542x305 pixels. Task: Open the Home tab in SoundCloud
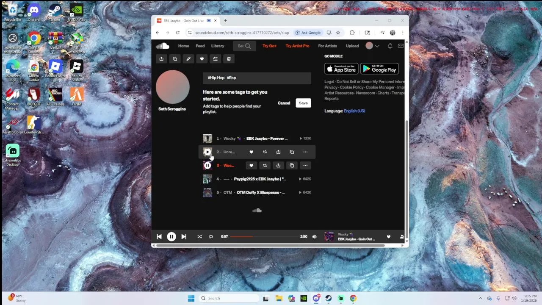(x=184, y=46)
